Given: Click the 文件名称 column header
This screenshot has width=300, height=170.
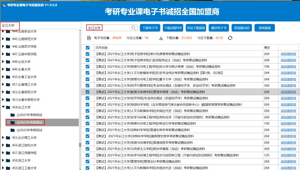Looking at the screenshot, I should tap(179, 48).
